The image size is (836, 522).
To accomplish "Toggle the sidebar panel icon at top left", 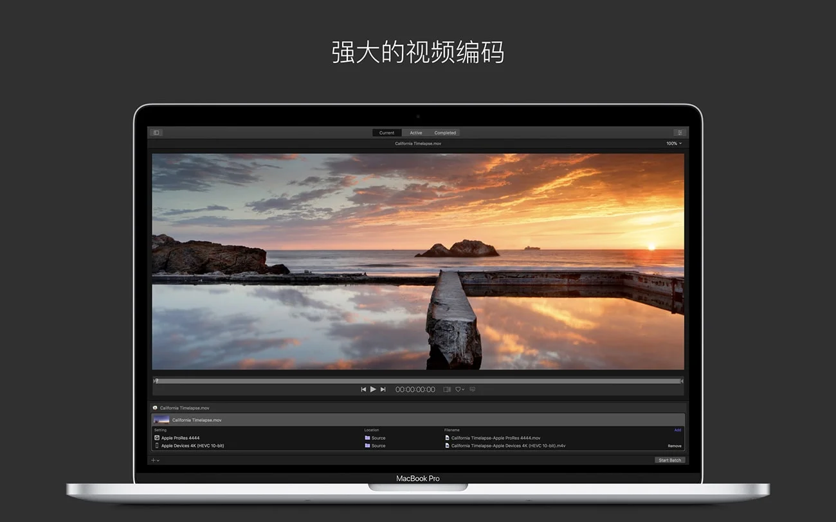I will [156, 132].
